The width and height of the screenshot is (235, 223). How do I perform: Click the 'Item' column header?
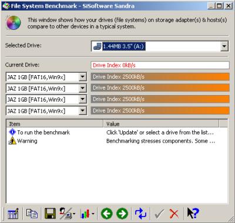click(x=55, y=124)
